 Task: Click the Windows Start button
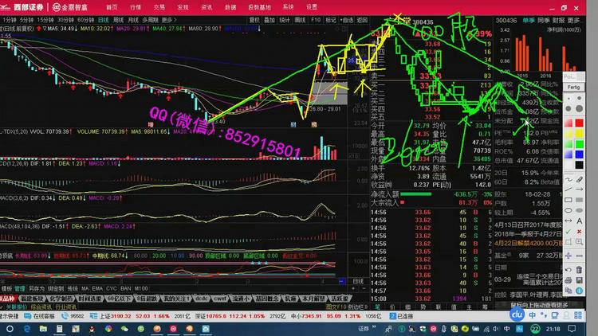10,326
